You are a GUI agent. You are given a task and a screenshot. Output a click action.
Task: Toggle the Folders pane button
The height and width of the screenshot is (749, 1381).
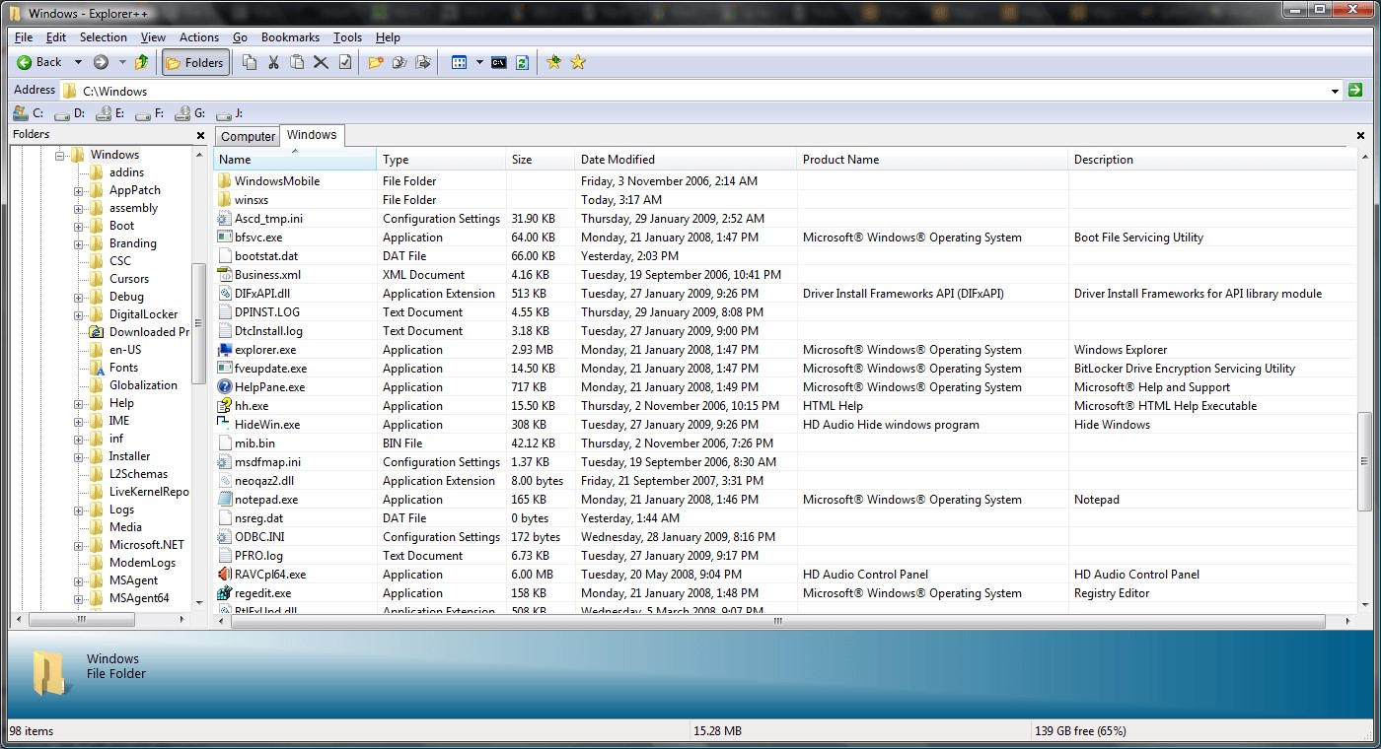[195, 62]
